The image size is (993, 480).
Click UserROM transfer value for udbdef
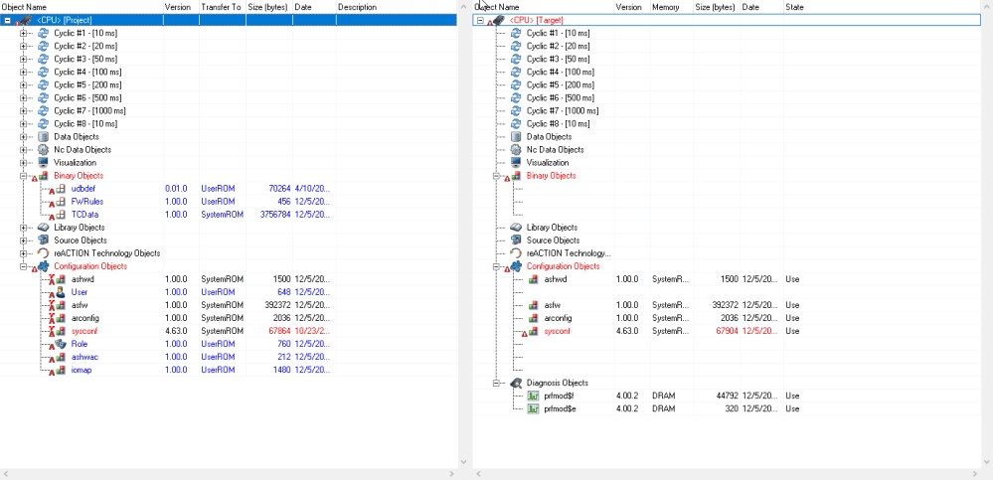[218, 189]
